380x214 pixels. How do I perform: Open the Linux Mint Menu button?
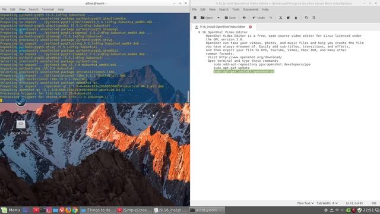click(11, 210)
